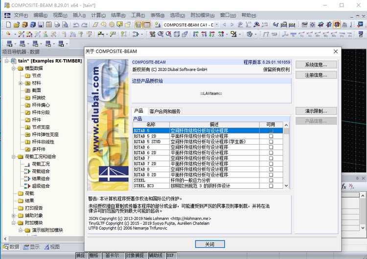Open function fx icon in table panel
This screenshot has width=367, height=259.
pos(344,186)
